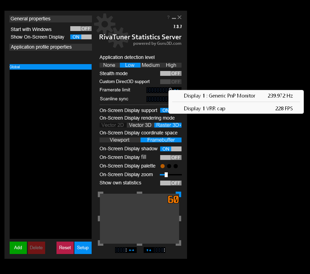This screenshot has height=274, width=310.
Task: Open the help question mark icon
Action: [x=168, y=18]
